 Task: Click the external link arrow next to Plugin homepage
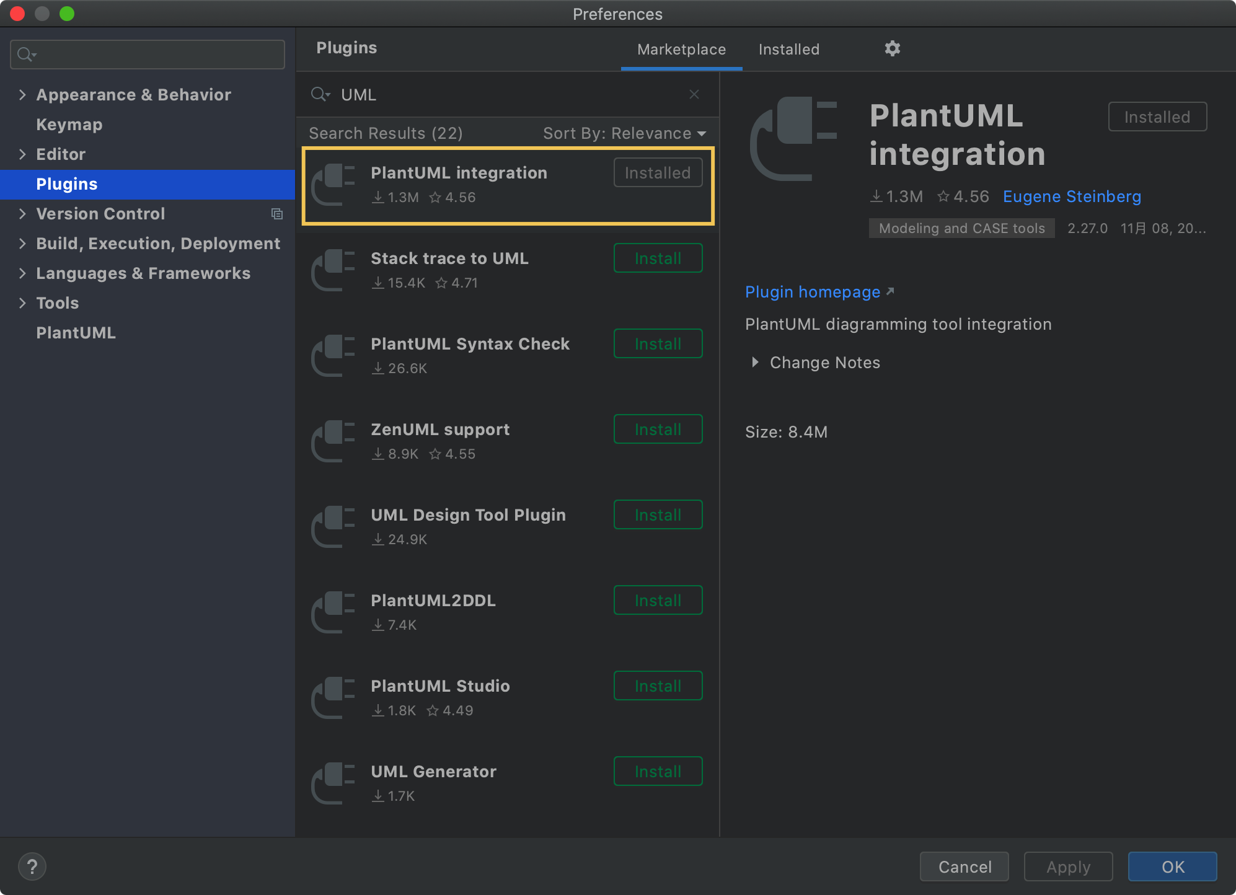pos(890,291)
